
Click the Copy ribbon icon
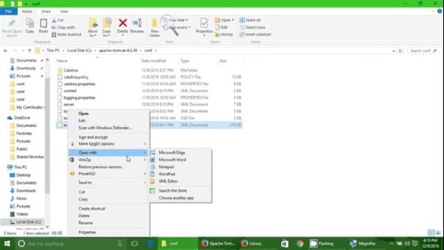tap(30, 26)
